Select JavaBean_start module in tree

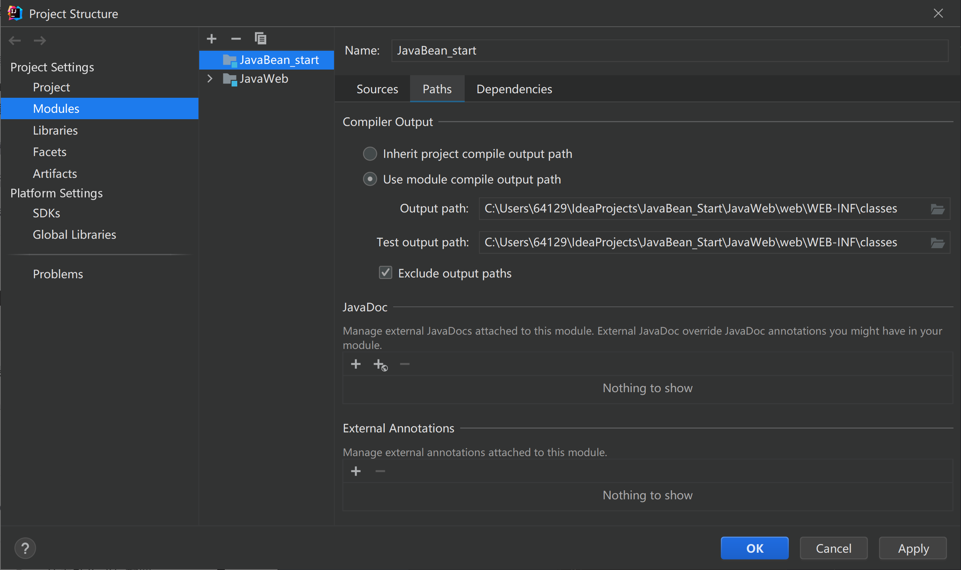pos(279,60)
